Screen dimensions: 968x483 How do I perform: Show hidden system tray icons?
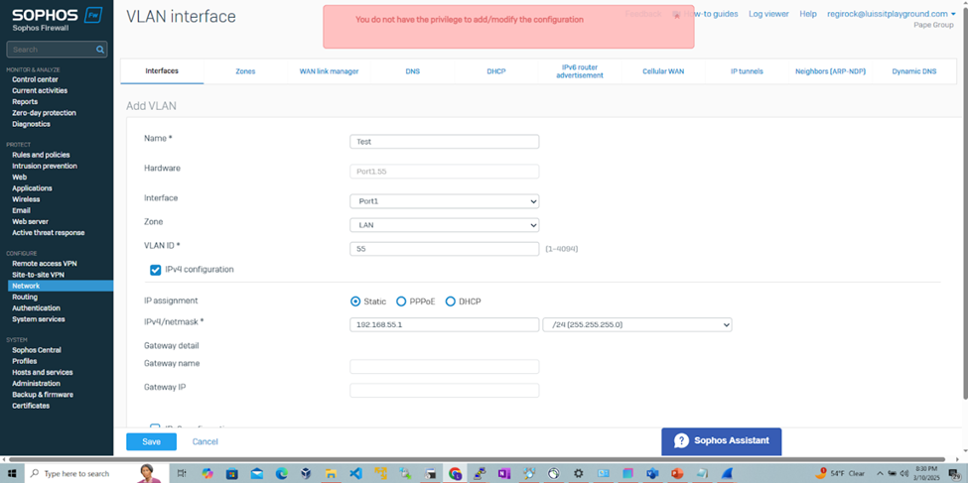click(x=881, y=473)
